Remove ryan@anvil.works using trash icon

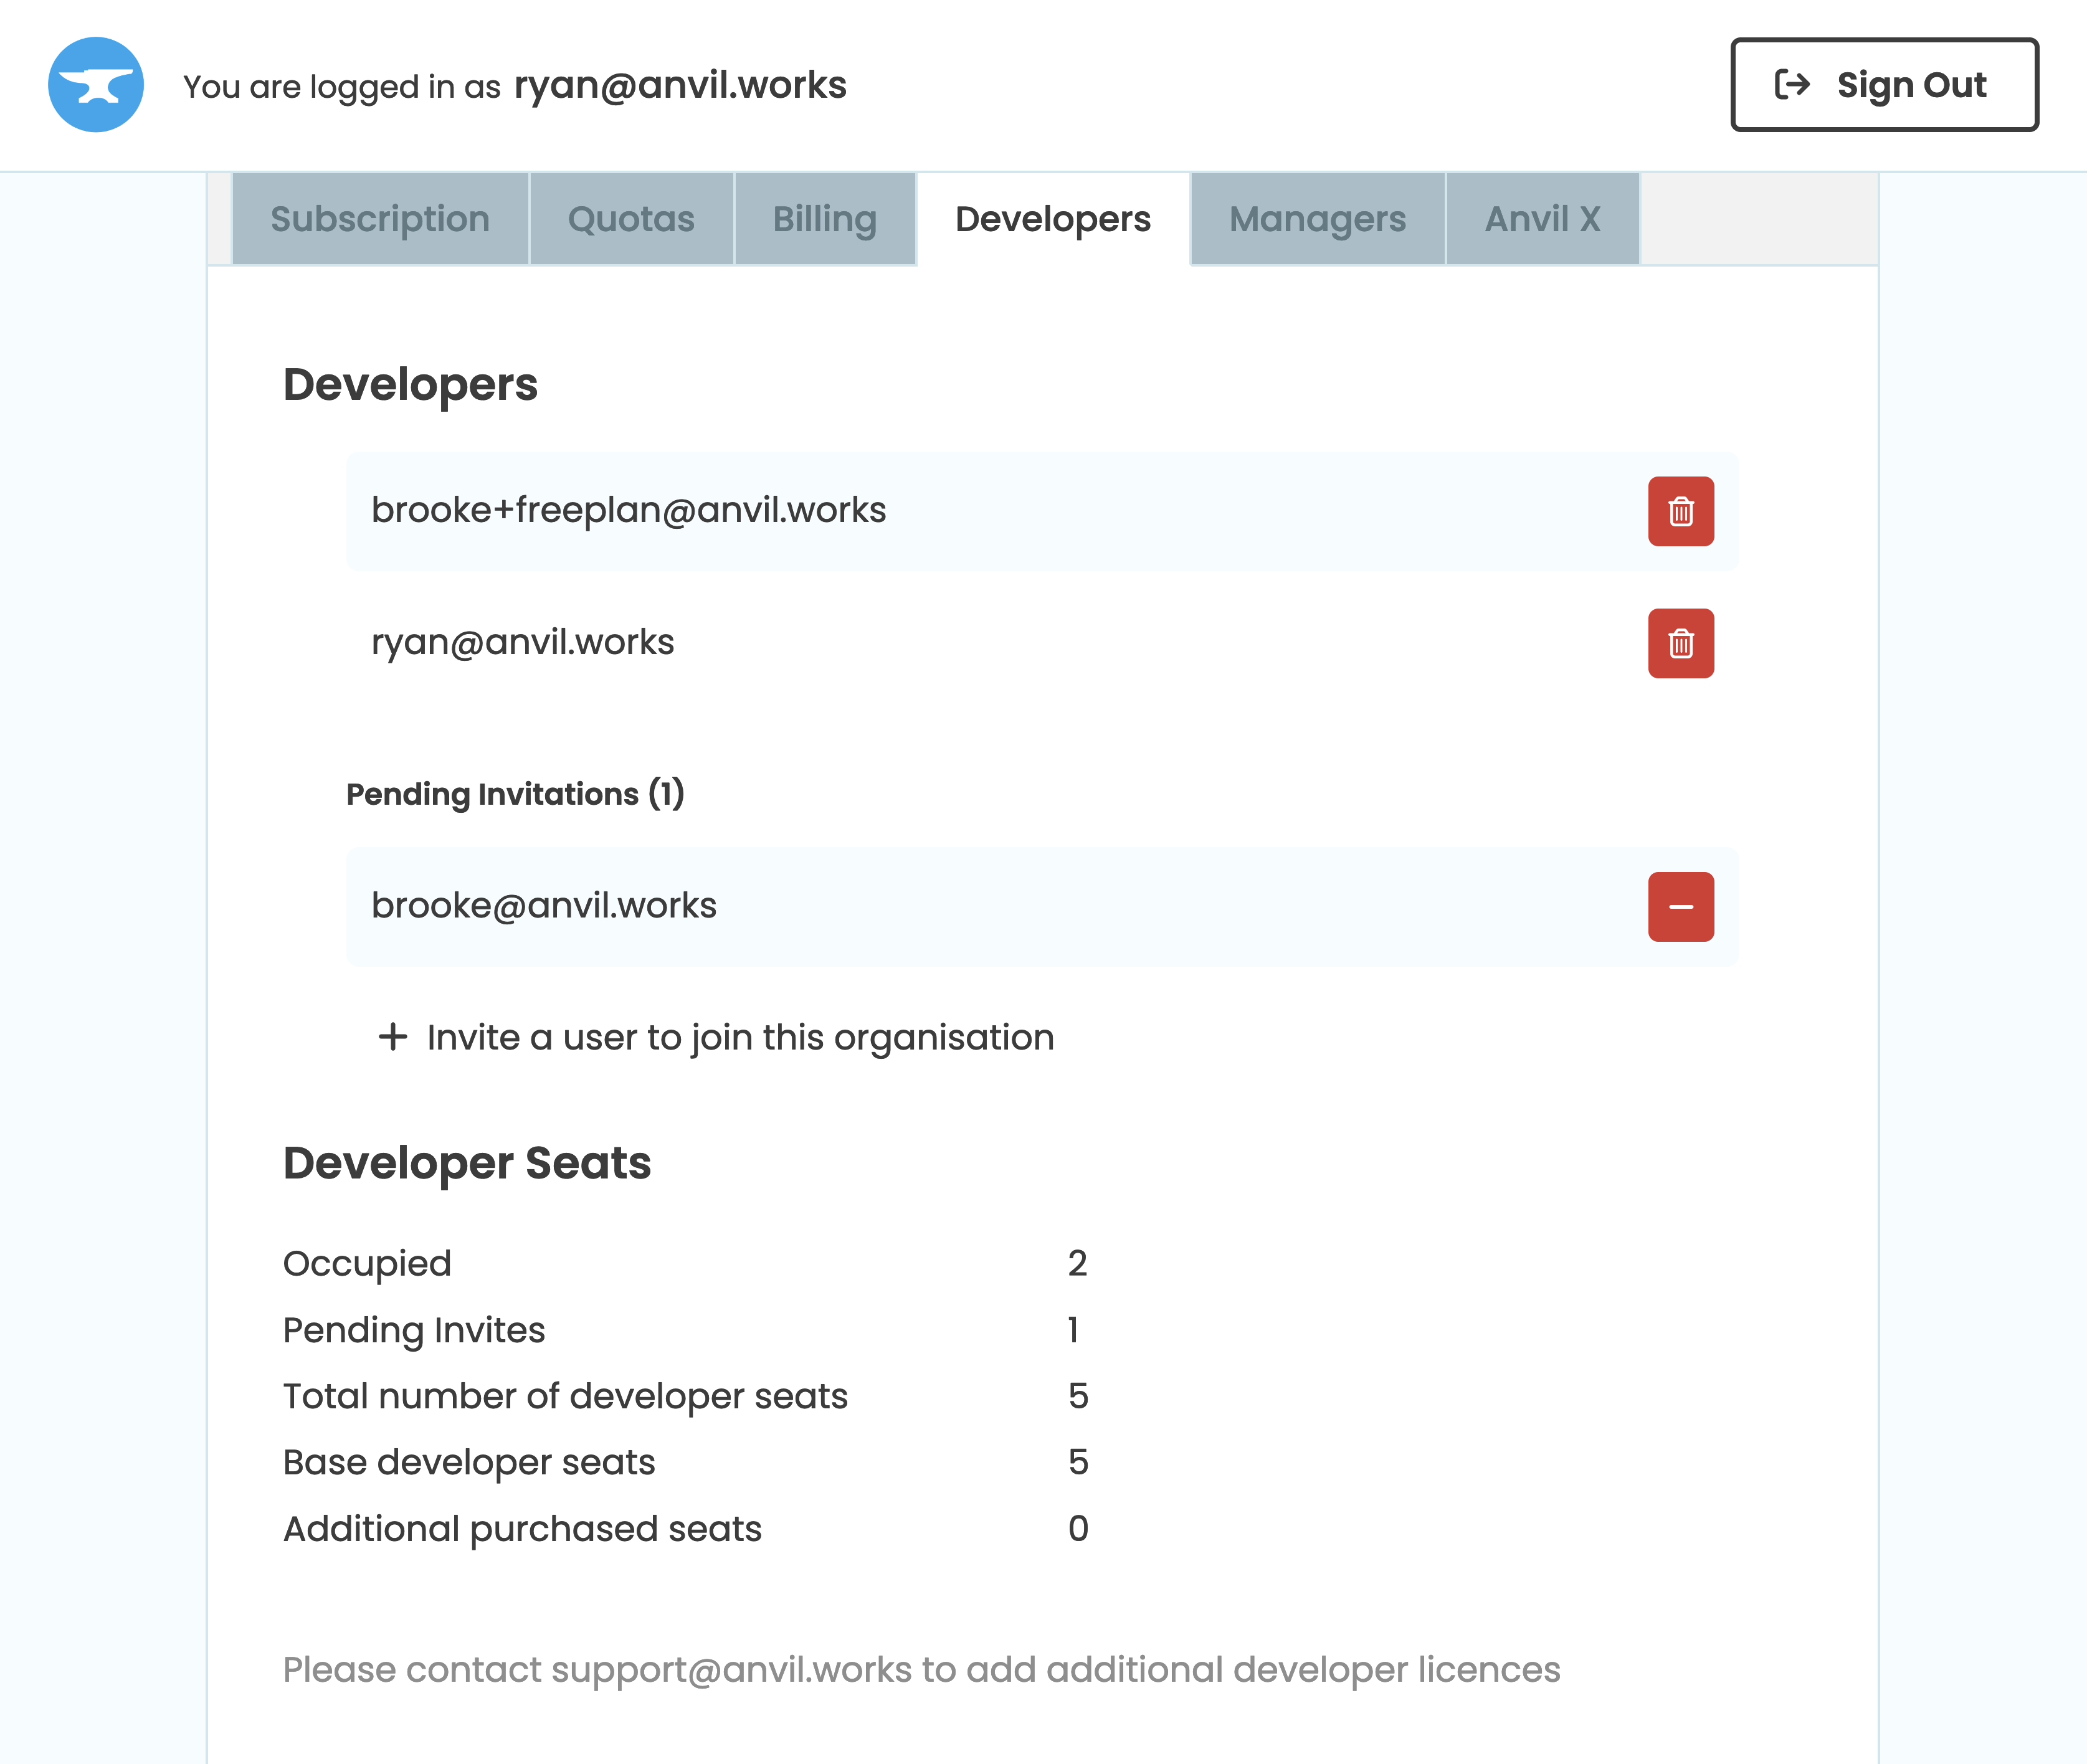coord(1680,643)
